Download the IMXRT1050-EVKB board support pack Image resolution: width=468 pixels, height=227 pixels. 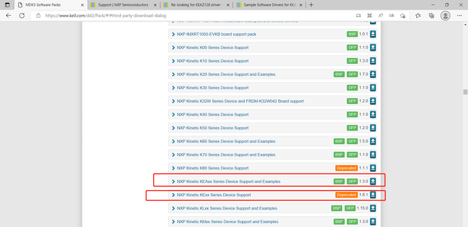point(373,34)
